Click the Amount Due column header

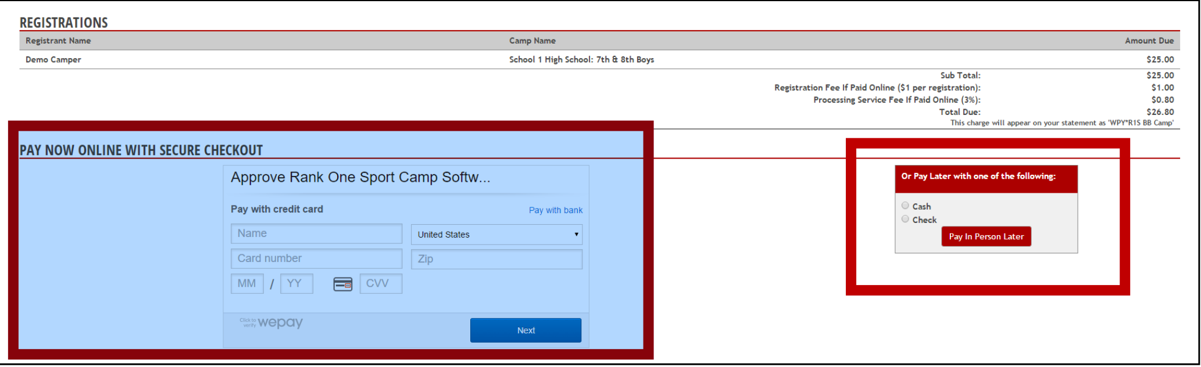[1149, 41]
